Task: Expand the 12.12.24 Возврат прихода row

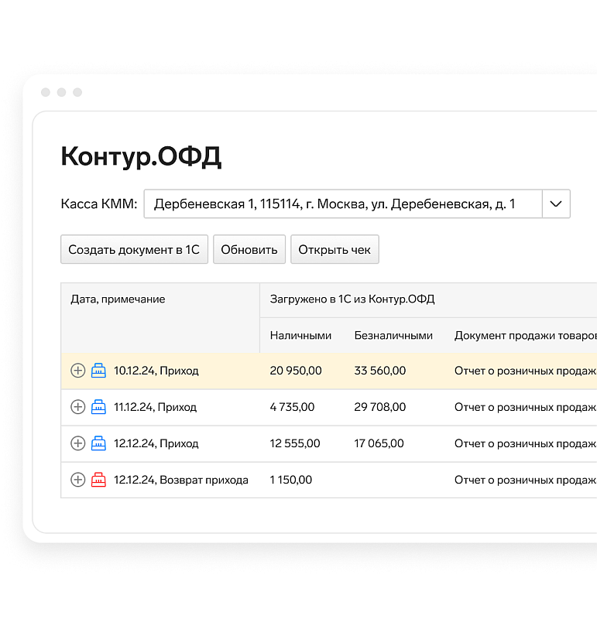Action: point(78,480)
